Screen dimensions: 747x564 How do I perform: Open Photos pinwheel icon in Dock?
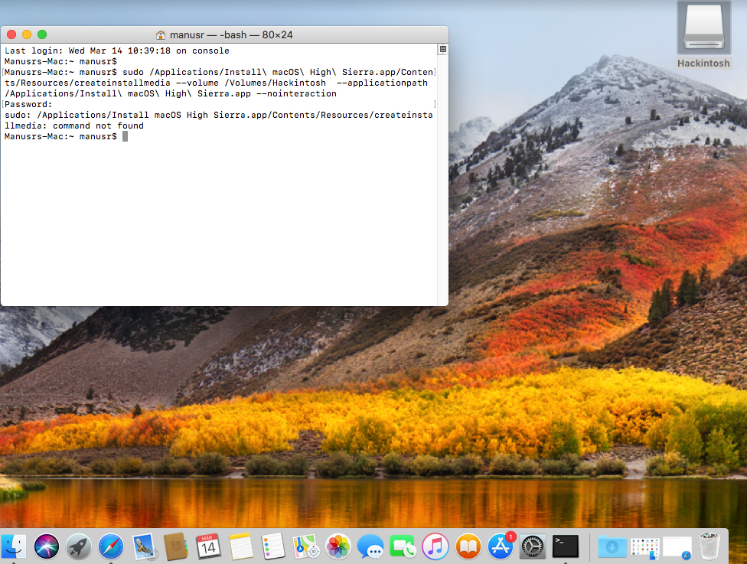(338, 546)
